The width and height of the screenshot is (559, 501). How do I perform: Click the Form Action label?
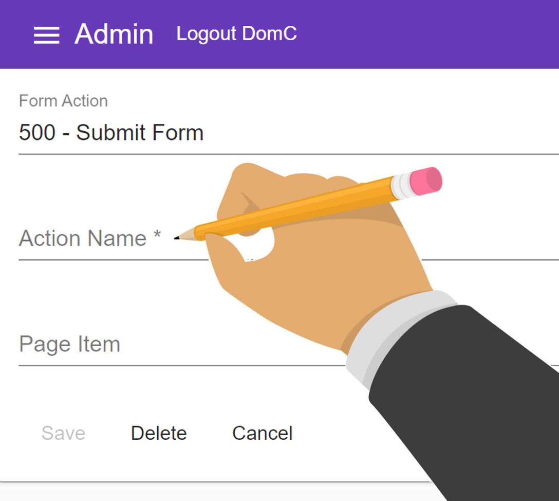coord(64,101)
